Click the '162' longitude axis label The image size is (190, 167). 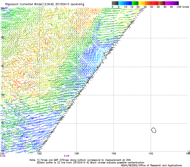tap(151, 154)
